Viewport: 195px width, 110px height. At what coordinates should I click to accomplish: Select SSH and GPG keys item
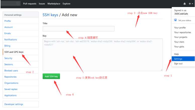coord(21,52)
